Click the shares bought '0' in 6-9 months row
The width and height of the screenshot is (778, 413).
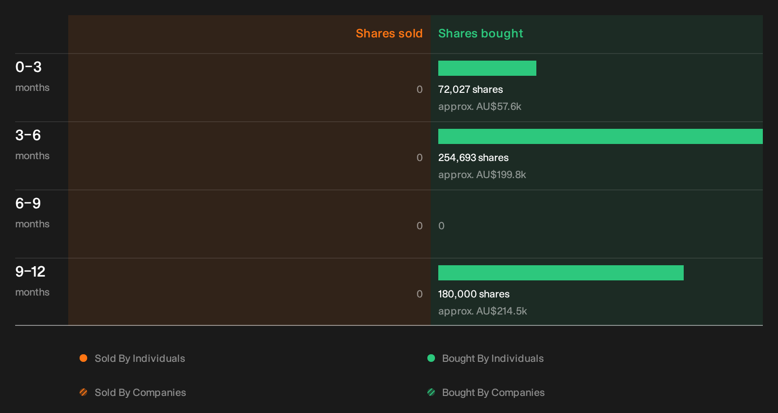point(441,226)
